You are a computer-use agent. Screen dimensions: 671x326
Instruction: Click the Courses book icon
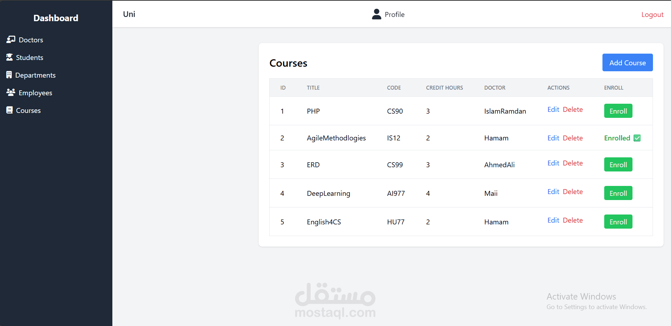(x=10, y=110)
